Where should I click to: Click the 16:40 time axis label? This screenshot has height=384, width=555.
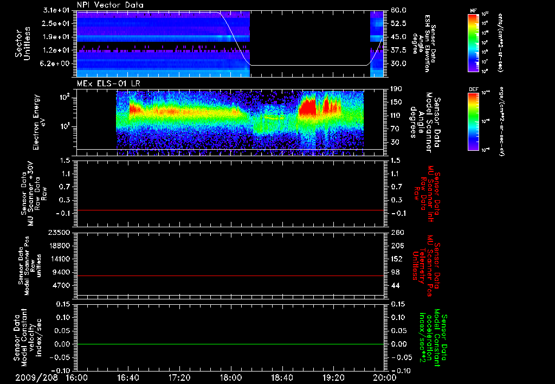tap(128, 377)
